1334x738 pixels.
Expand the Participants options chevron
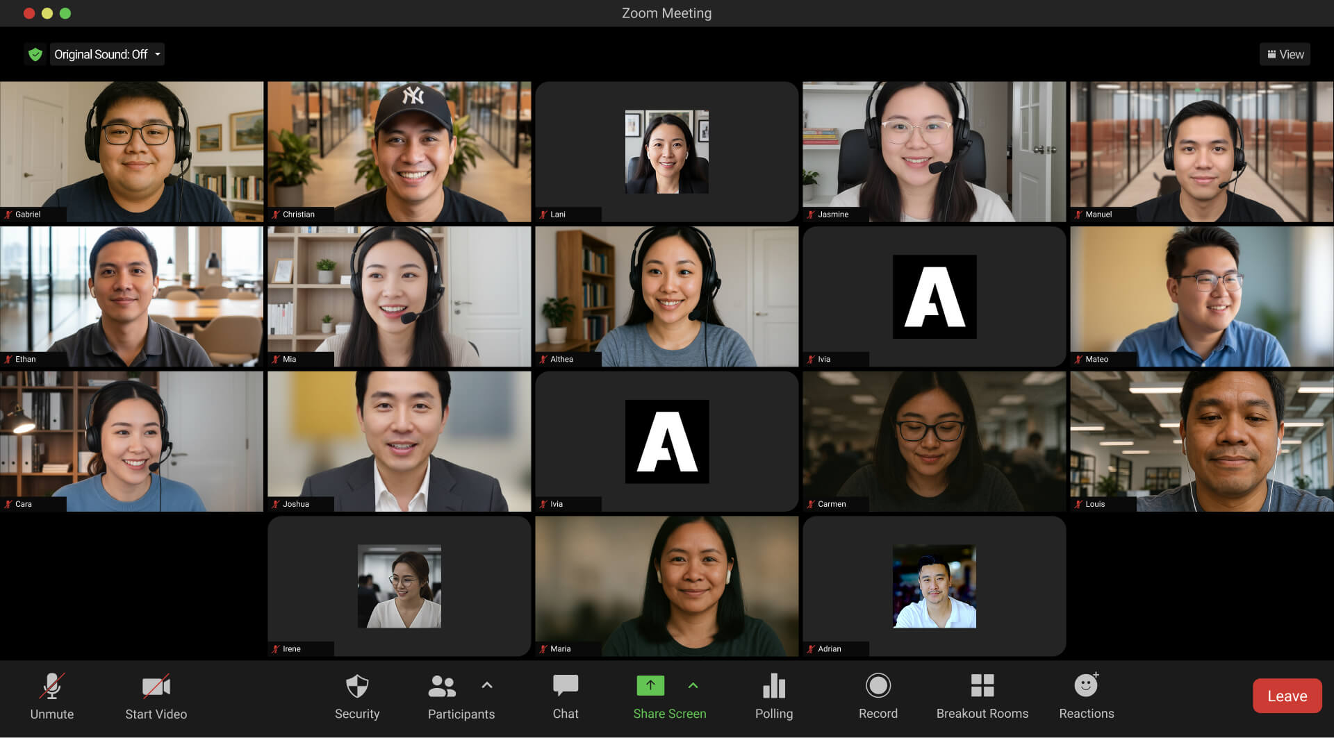pyautogui.click(x=486, y=685)
